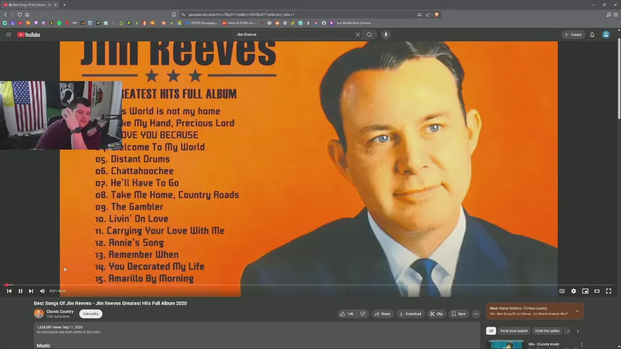
Task: Expand the Next Marty Robbins playlist panel
Action: 577,311
